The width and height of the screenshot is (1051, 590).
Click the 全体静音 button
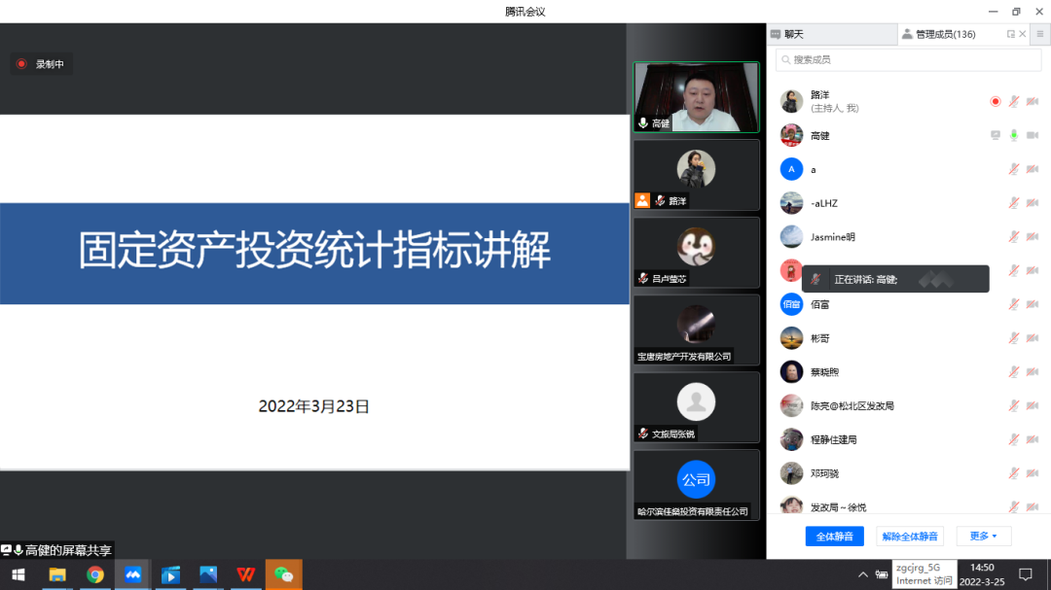[x=834, y=536]
